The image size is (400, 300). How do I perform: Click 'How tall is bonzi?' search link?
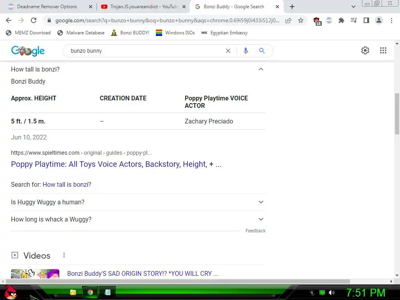67,184
